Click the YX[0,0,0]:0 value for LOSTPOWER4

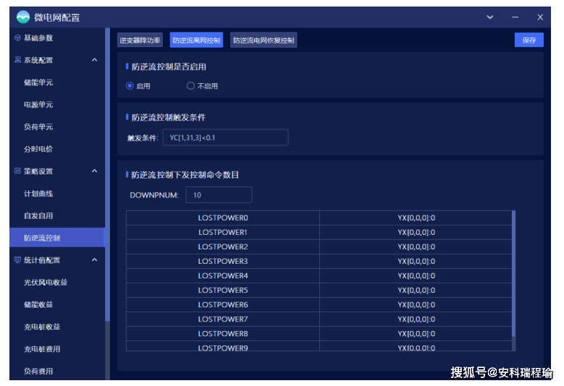[416, 275]
